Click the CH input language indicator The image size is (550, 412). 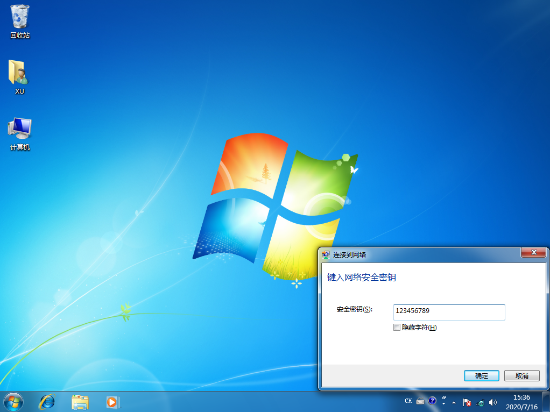408,401
